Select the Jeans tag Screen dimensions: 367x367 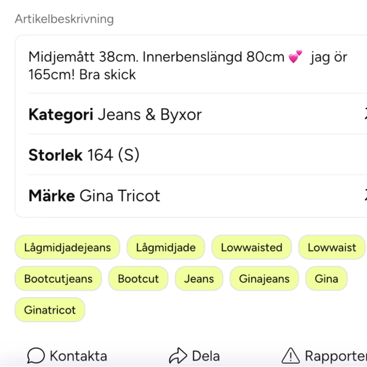(x=199, y=278)
